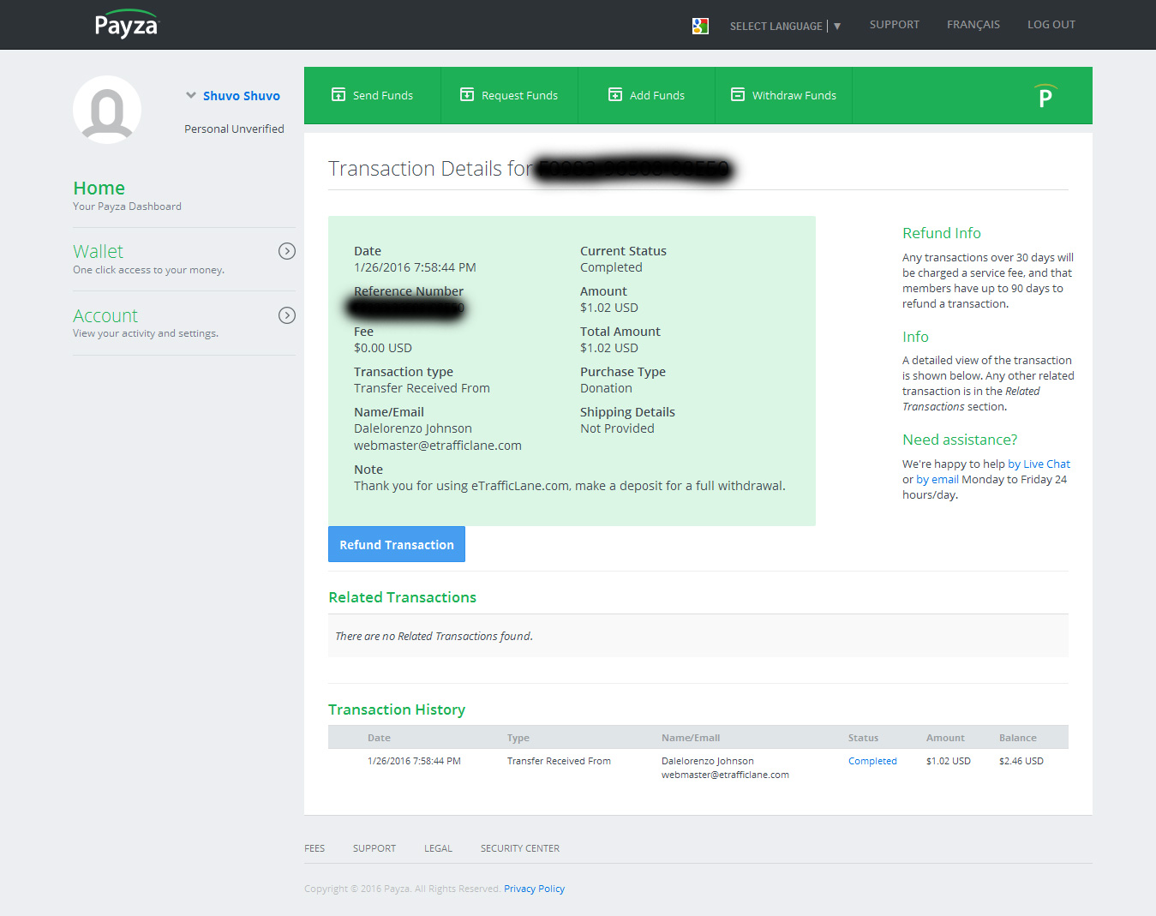Click the Completed status link in history
This screenshot has height=916, width=1156.
tap(872, 761)
